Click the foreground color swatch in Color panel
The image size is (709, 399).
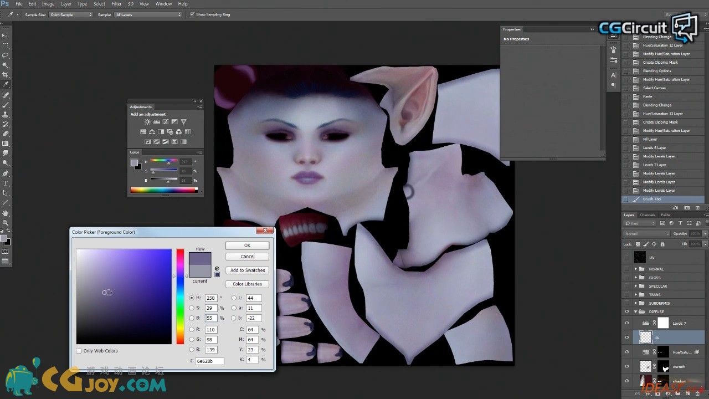pyautogui.click(x=133, y=162)
